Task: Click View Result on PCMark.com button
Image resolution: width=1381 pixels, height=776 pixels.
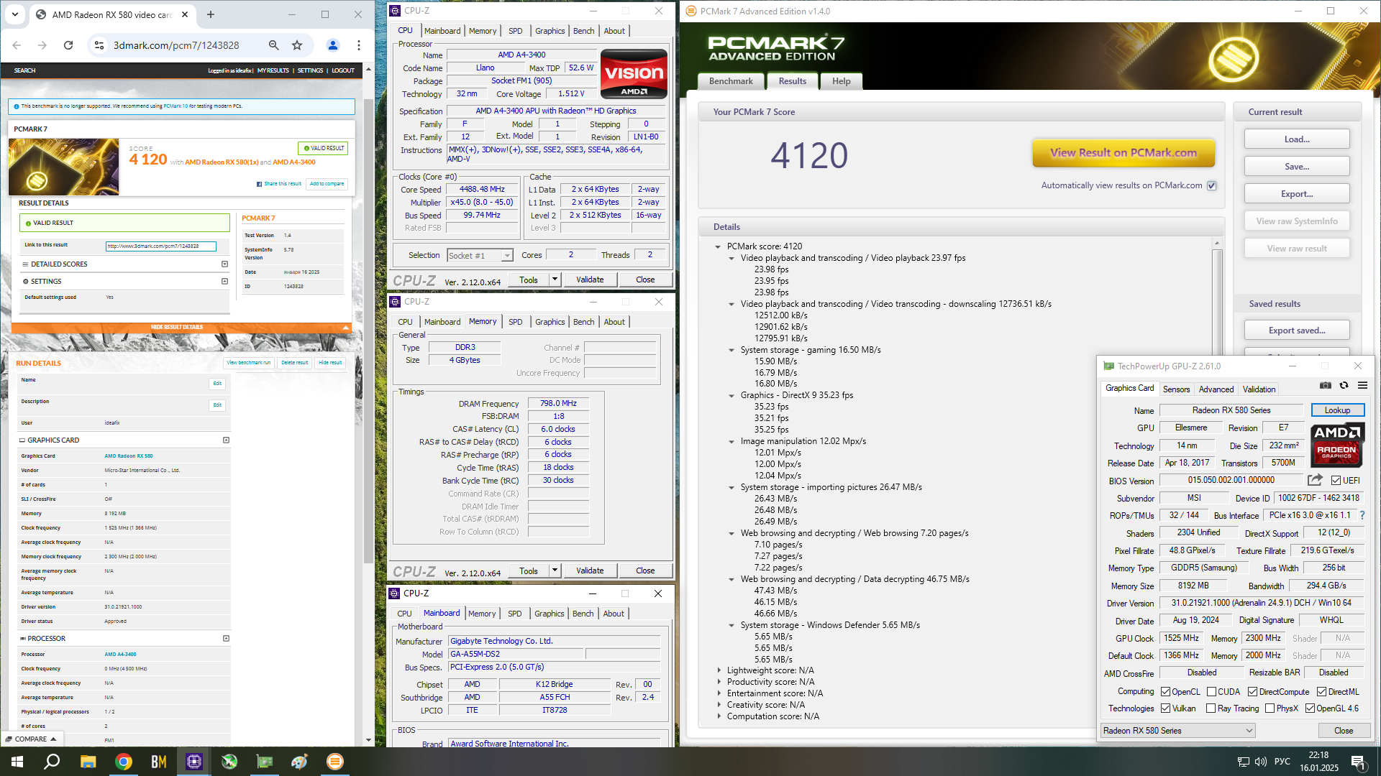Action: pyautogui.click(x=1124, y=152)
